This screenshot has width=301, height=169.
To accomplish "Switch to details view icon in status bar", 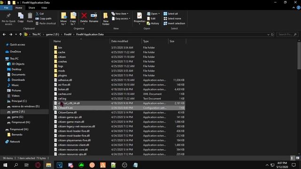I will click(292, 158).
